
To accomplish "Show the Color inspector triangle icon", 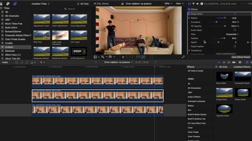I will pyautogui.click(x=193, y=4).
